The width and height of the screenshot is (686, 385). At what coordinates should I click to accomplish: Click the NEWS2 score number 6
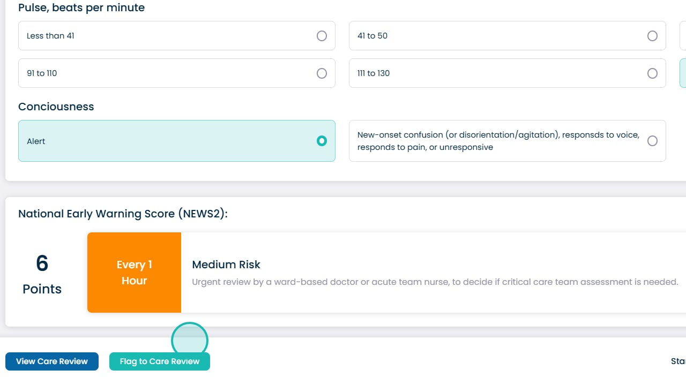(x=42, y=263)
